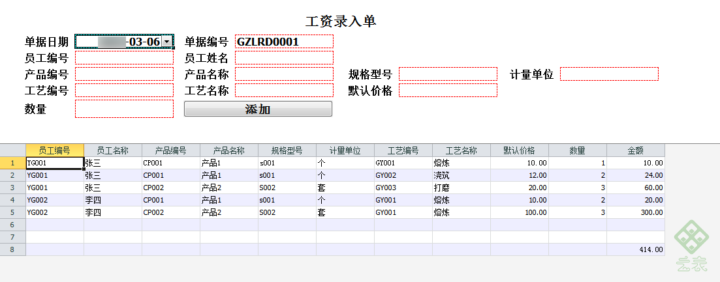Click 李四 in row 5
720x282 pixels.
click(x=113, y=212)
